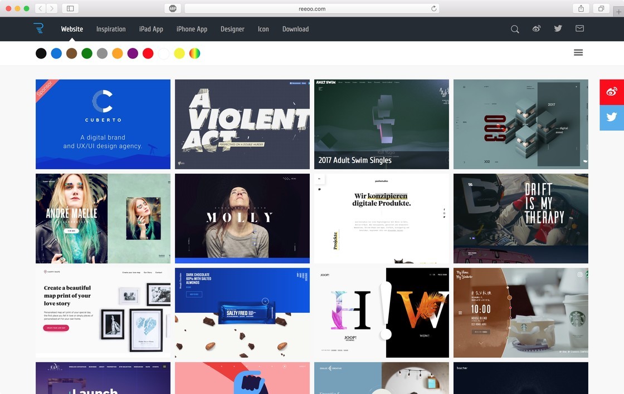Click the red Weibo share side button
Viewport: 624px width, 394px height.
click(x=611, y=92)
